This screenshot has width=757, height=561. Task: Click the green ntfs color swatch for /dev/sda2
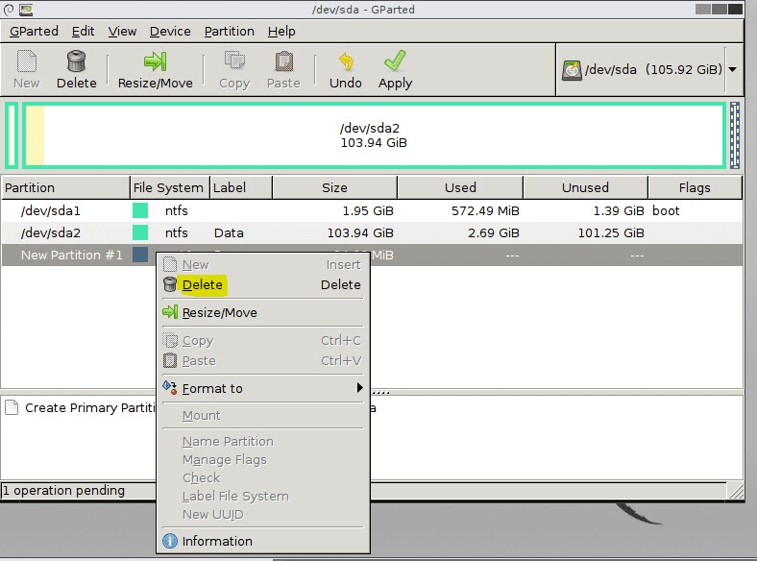point(140,232)
